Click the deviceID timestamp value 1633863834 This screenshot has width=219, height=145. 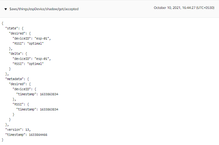[49, 94]
